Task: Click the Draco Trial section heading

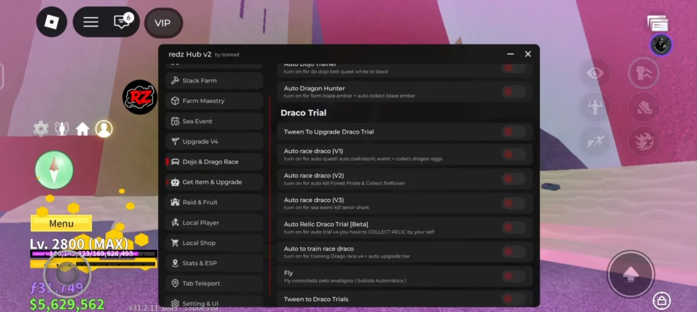Action: (x=303, y=113)
